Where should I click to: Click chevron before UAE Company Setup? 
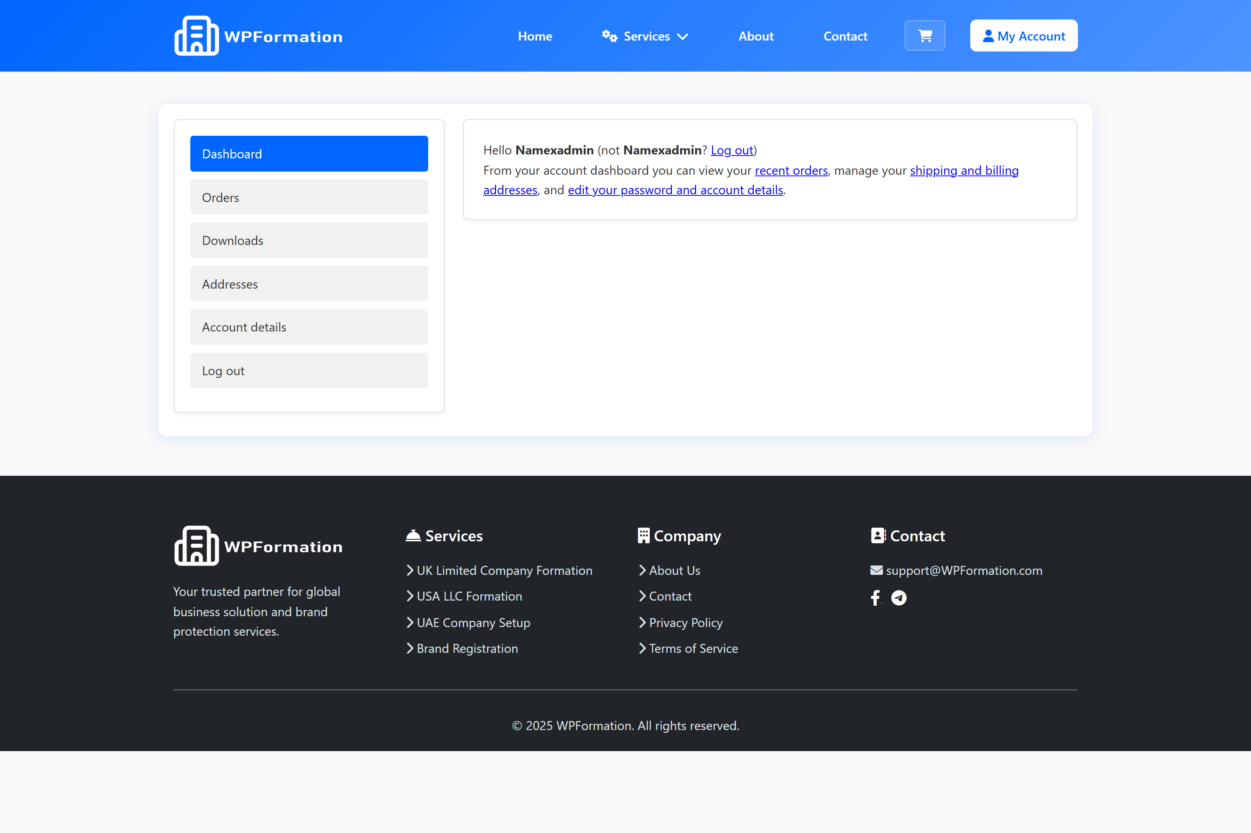(x=409, y=622)
